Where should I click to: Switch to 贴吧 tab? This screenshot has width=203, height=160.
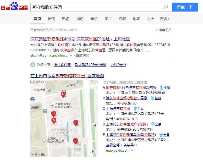(x=66, y=19)
